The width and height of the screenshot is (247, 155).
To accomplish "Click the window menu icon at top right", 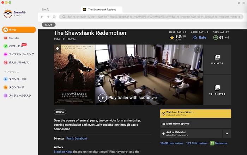I will click(243, 3).
